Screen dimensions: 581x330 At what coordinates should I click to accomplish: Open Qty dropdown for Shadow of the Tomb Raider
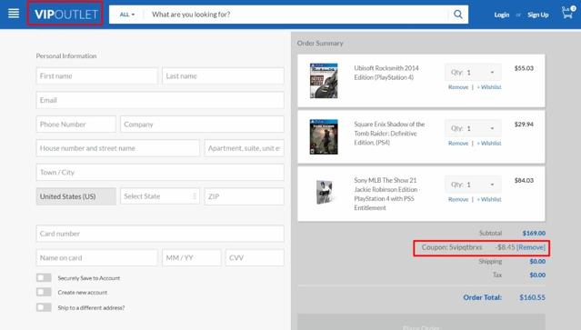tap(473, 128)
